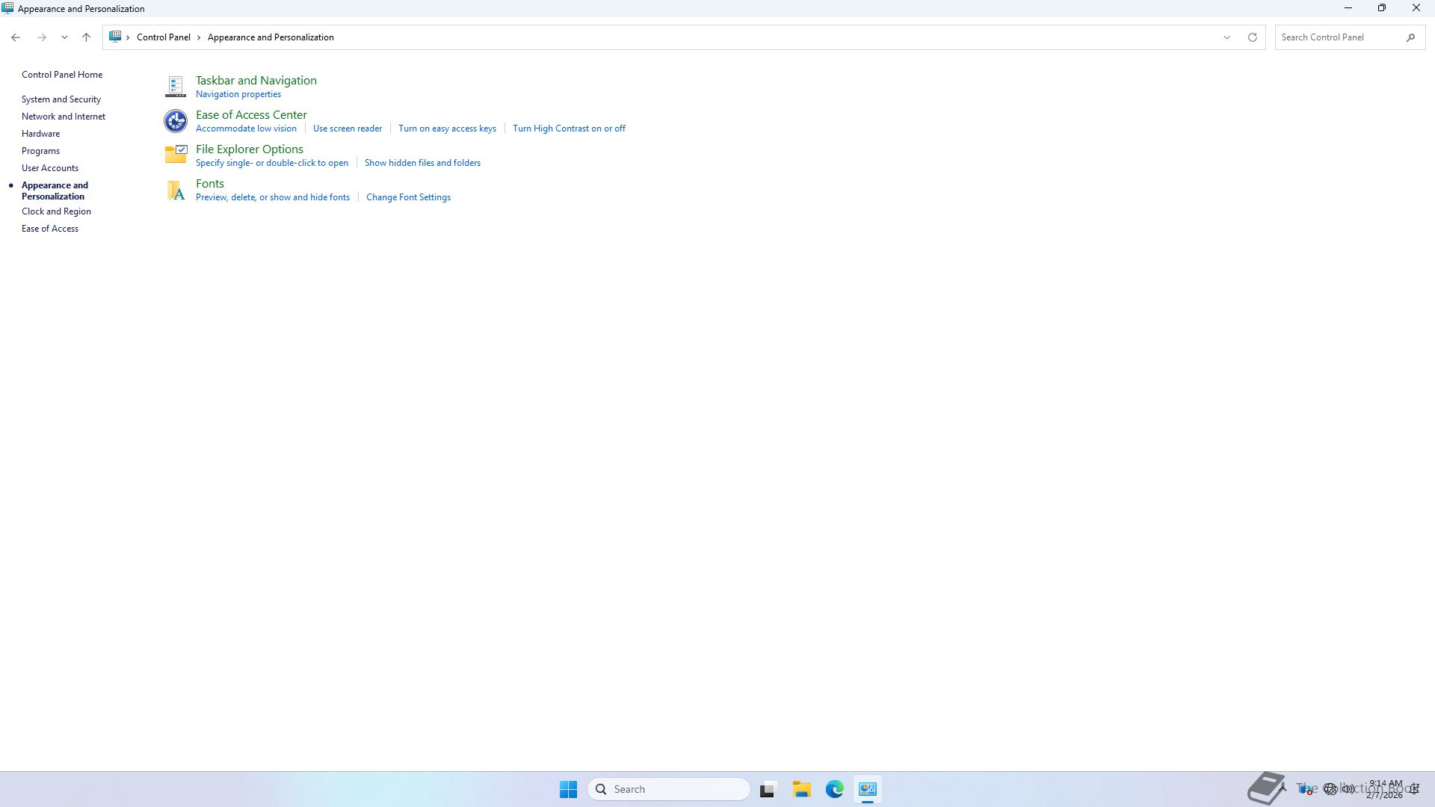Open System and Security category
This screenshot has height=807, width=1435.
click(61, 99)
